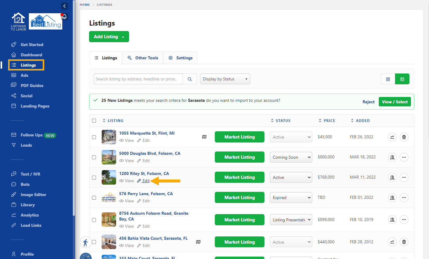Image resolution: width=429 pixels, height=259 pixels.
Task: Switch to the Other Tools tab
Action: coord(143,58)
